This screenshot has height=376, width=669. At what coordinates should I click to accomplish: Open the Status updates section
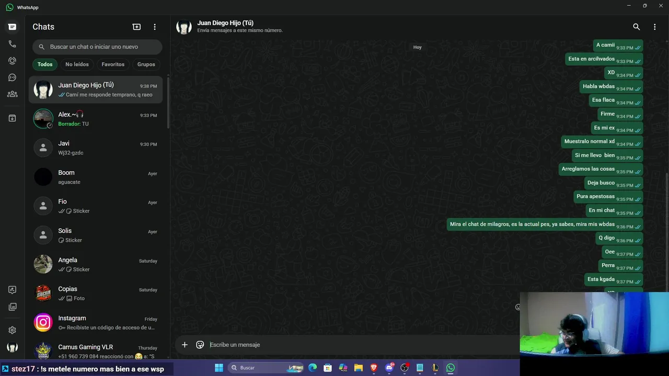point(12,61)
